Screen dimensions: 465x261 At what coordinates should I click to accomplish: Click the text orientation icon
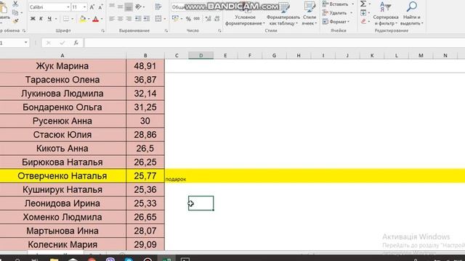pos(138,7)
